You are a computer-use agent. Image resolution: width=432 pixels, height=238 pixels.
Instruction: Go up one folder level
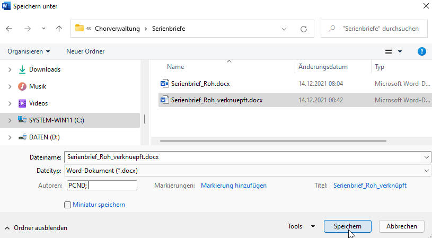point(59,29)
